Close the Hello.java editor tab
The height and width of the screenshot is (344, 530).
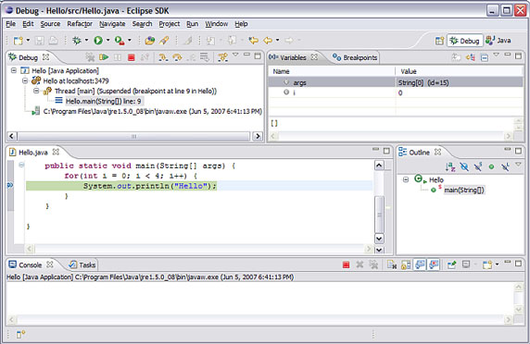pyautogui.click(x=56, y=152)
